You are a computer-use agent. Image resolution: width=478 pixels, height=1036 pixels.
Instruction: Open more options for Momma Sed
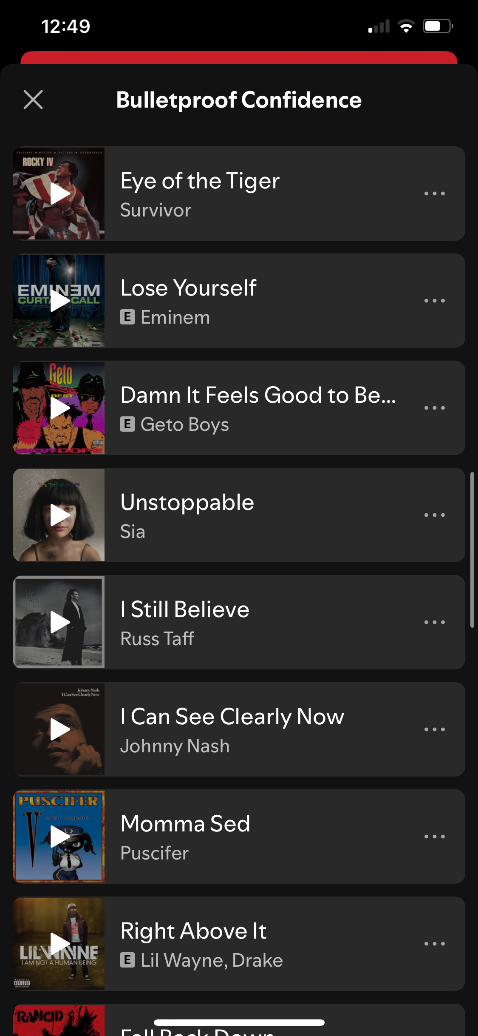(434, 837)
